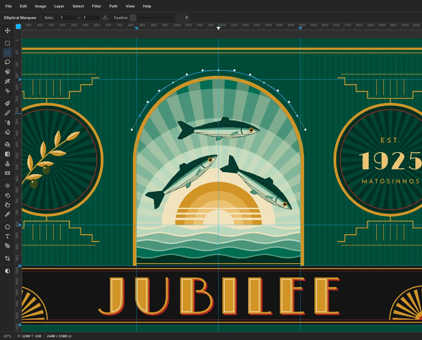Select the Eraser tool
Screen dimensions: 422x340
[x=7, y=132]
